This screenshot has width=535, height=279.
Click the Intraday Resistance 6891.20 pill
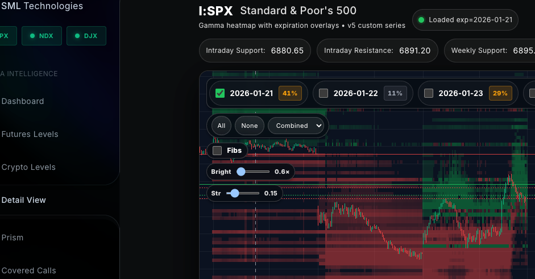pos(378,51)
